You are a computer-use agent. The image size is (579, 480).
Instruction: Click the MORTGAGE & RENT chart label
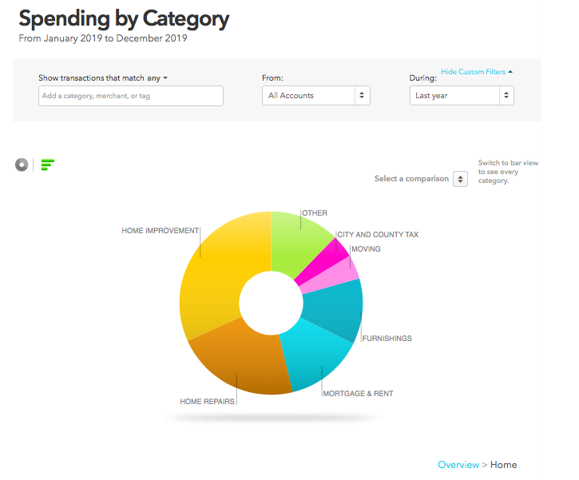tap(358, 394)
